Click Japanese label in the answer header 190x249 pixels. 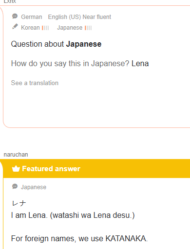click(x=34, y=187)
